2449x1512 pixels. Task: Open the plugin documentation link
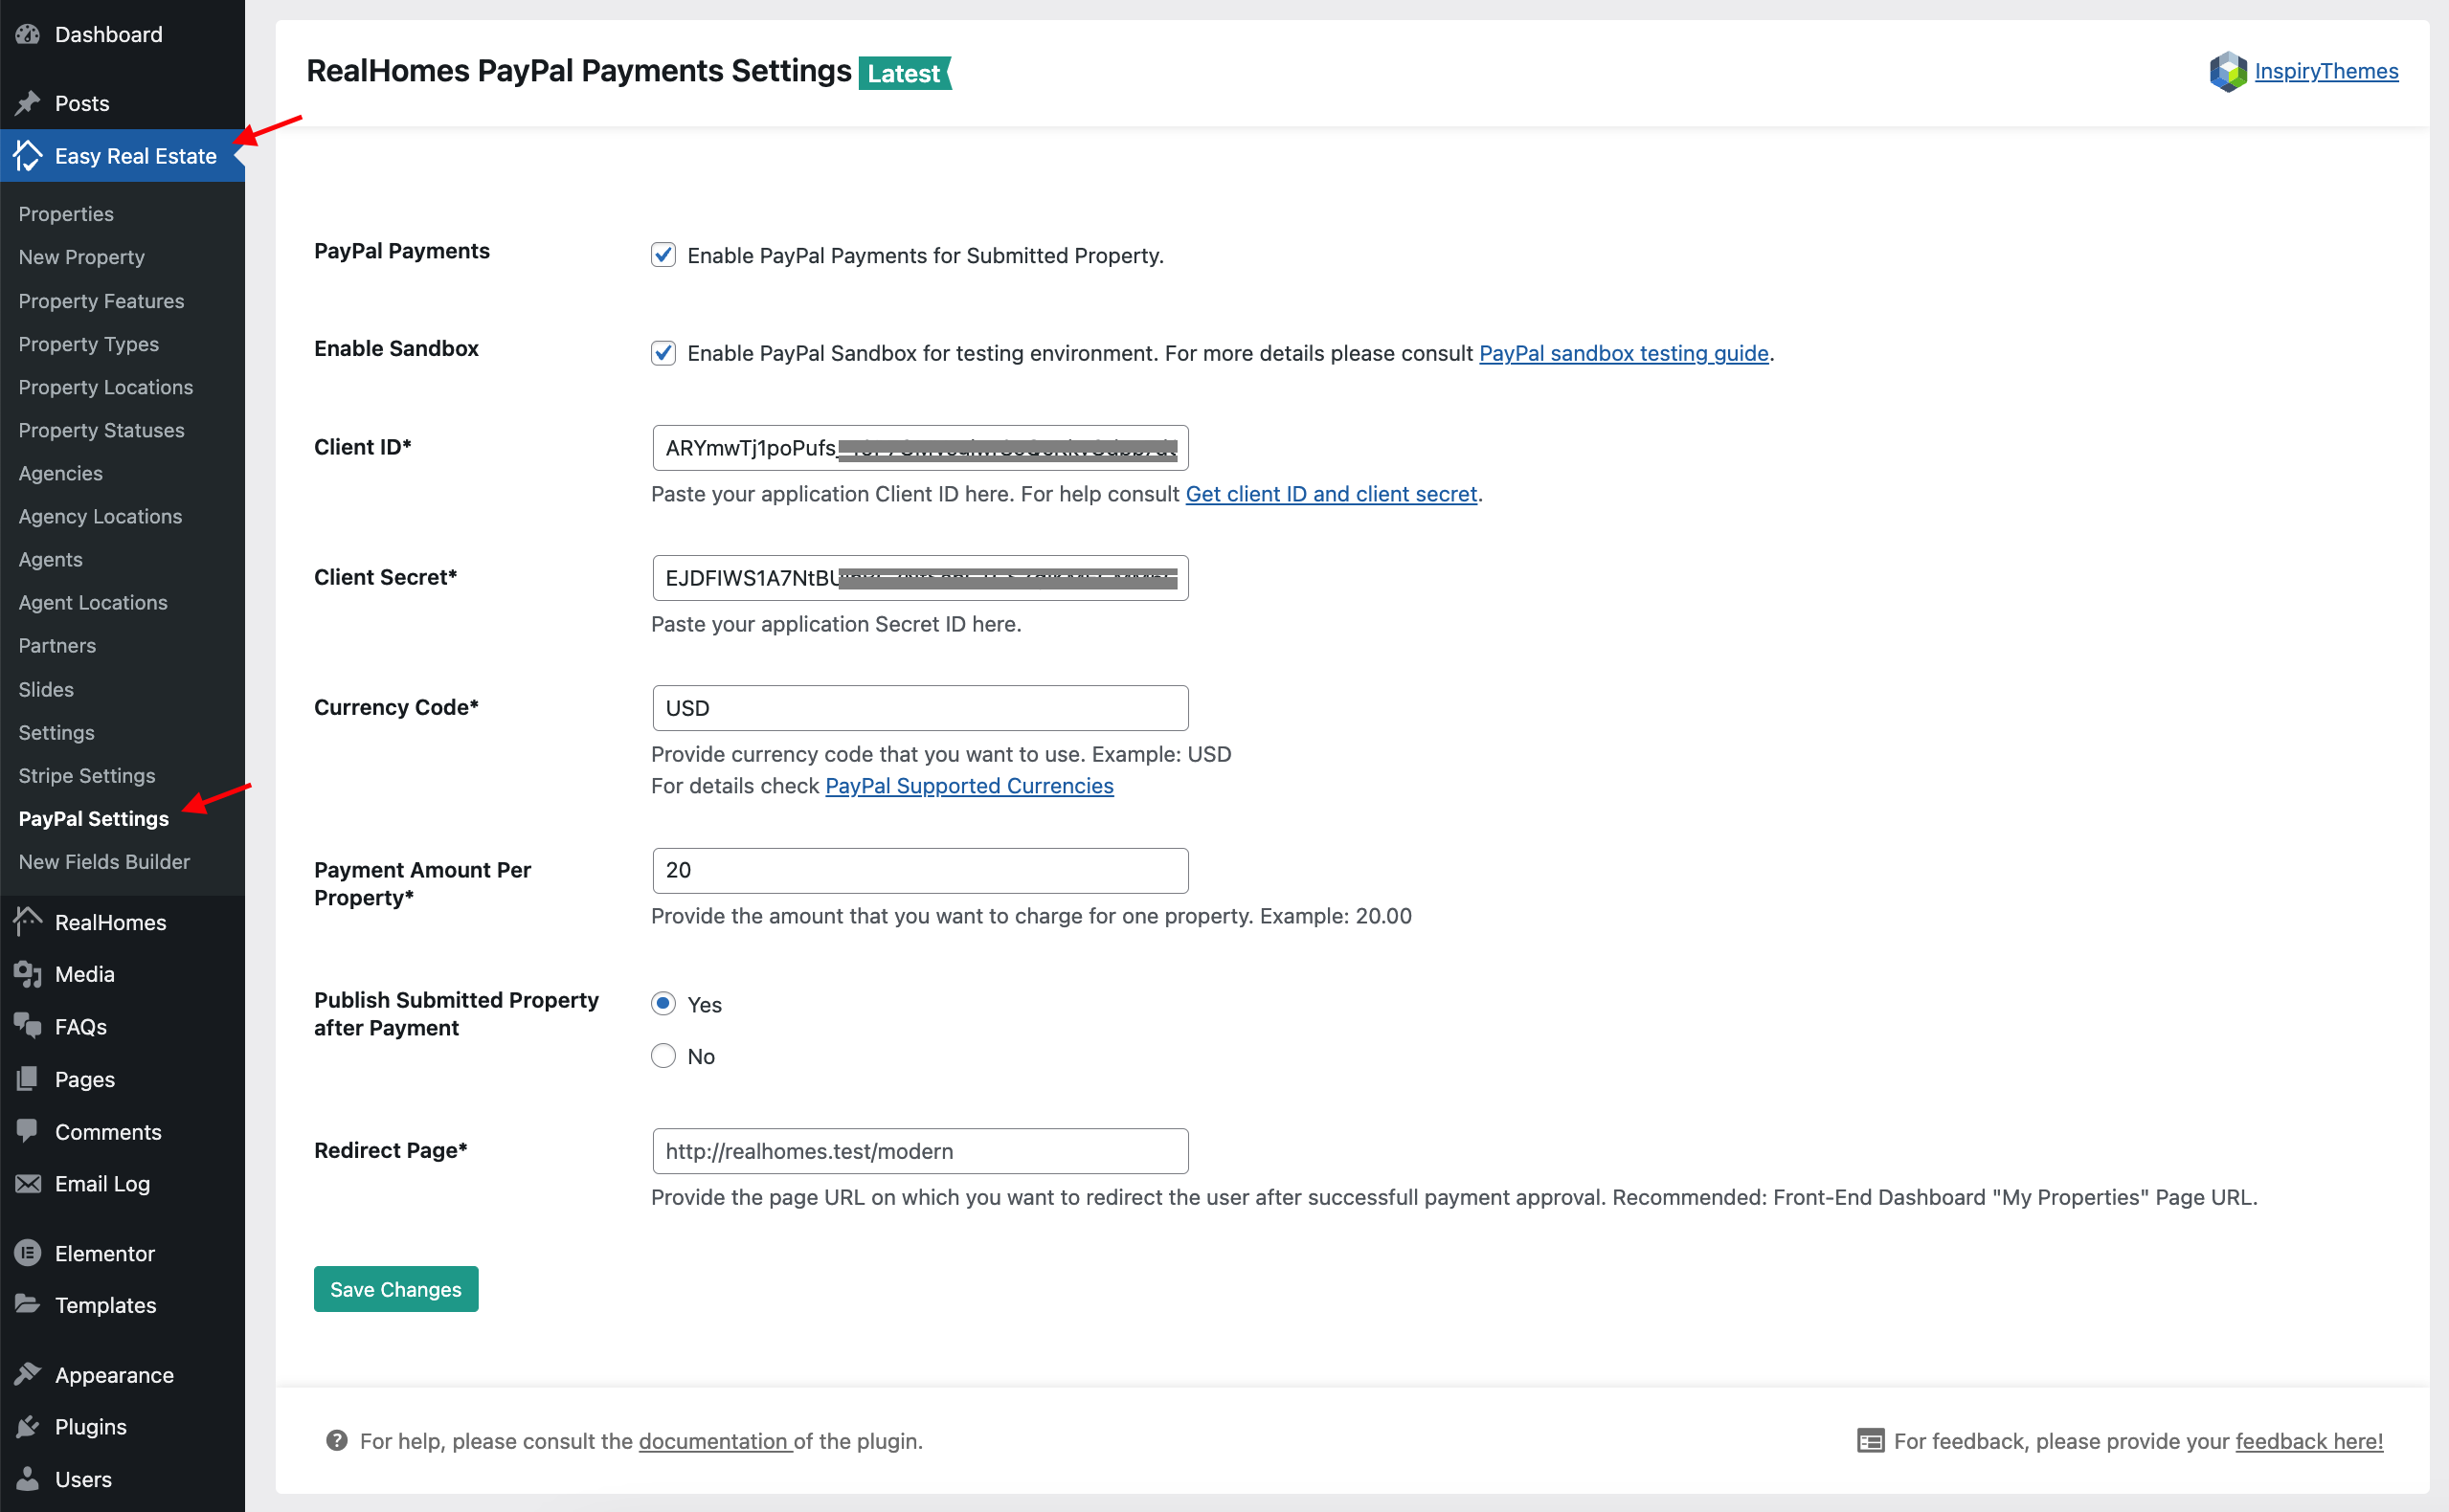[713, 1441]
